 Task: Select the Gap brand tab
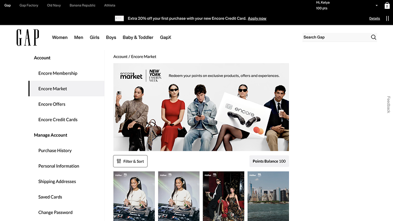coord(8,5)
